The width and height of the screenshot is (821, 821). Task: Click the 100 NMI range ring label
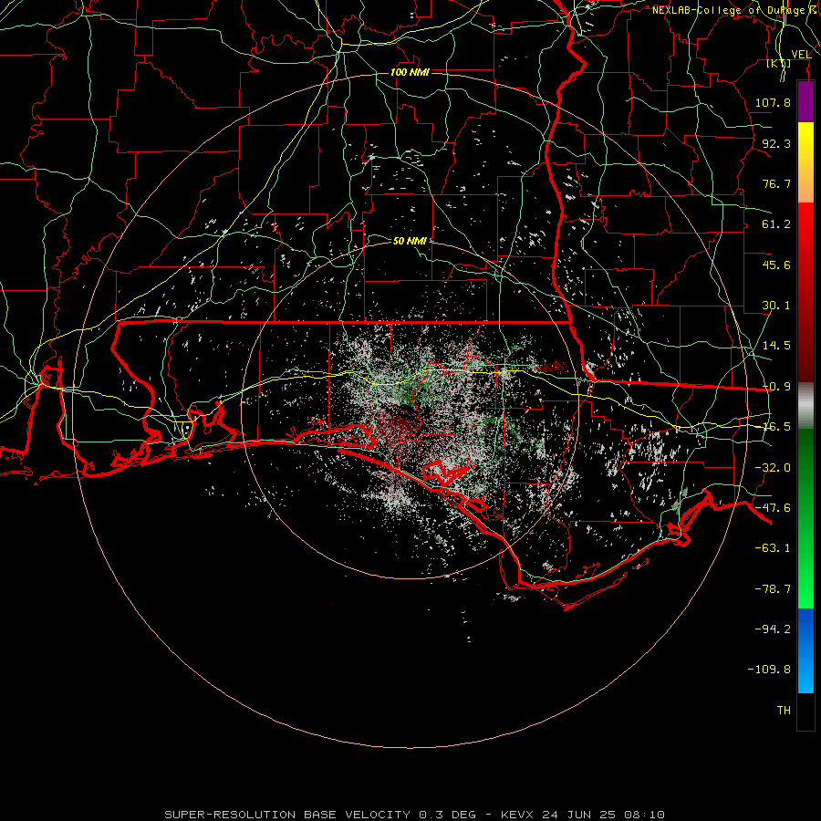click(x=410, y=72)
